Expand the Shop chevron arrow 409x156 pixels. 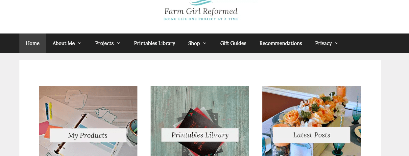205,43
